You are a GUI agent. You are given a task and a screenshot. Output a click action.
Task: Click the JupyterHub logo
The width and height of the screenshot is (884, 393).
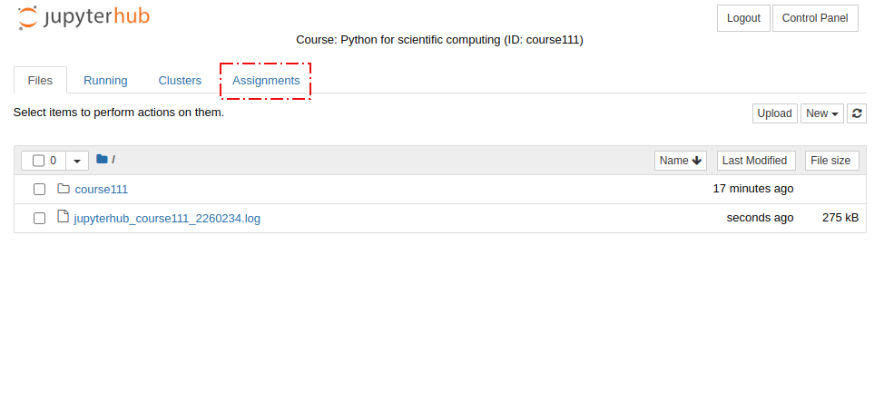83,17
